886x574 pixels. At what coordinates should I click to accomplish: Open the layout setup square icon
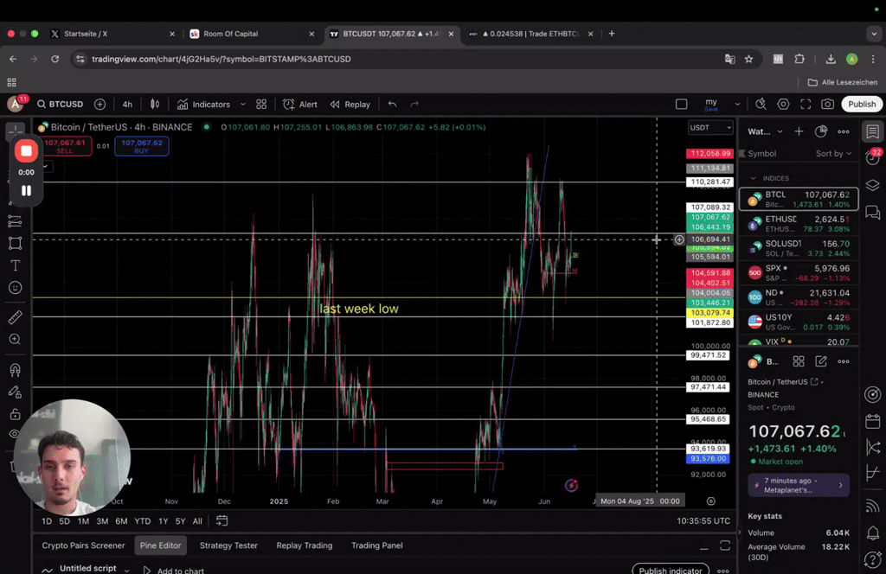[682, 105]
